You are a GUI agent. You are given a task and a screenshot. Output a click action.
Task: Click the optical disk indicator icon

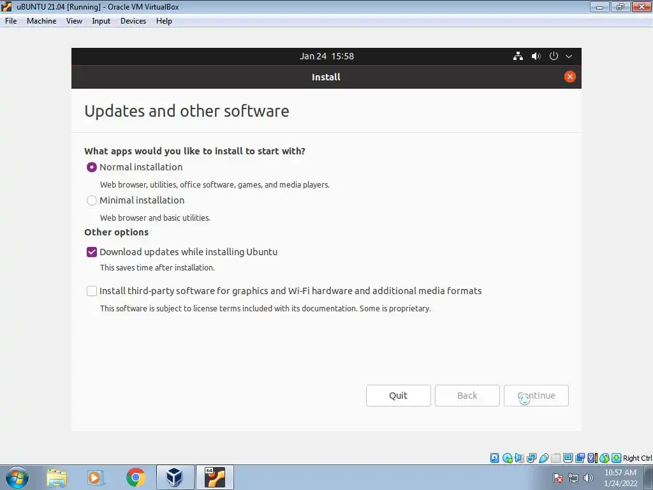tap(507, 458)
